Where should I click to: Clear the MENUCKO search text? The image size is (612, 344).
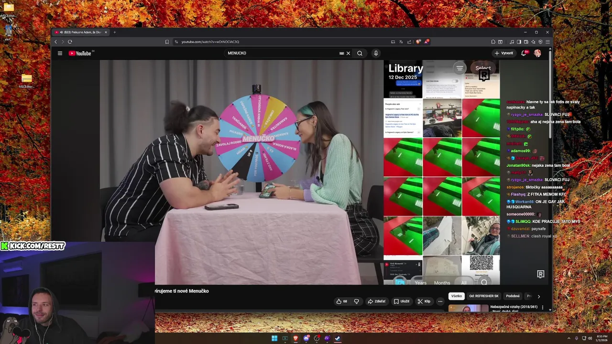[348, 53]
